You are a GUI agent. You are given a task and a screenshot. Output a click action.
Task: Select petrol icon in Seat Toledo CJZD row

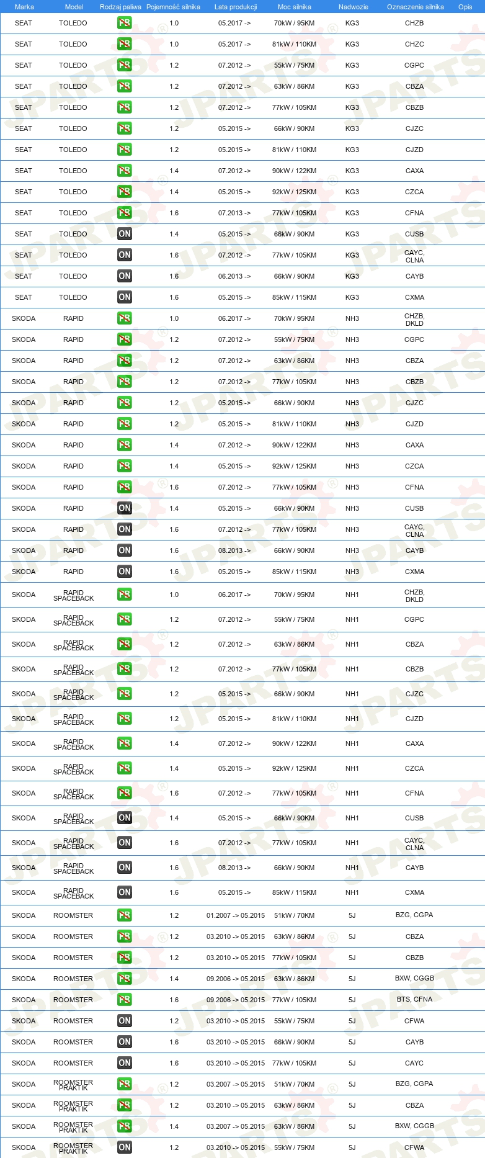click(125, 150)
